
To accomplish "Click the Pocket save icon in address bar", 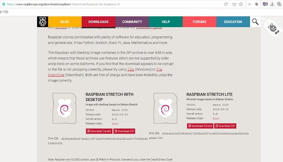I will click(234, 4).
